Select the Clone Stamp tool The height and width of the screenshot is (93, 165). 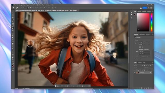[x=13, y=35]
